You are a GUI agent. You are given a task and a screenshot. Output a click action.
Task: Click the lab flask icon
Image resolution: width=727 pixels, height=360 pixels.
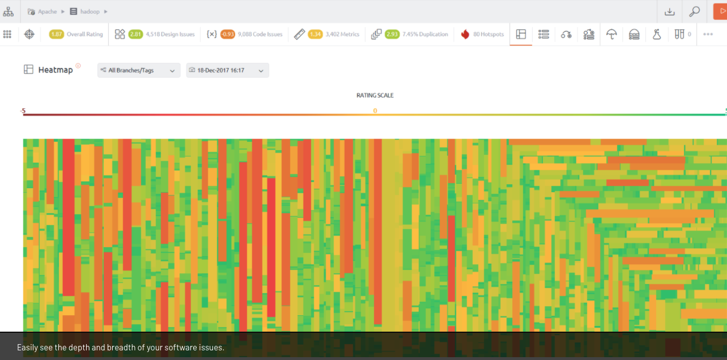click(657, 35)
